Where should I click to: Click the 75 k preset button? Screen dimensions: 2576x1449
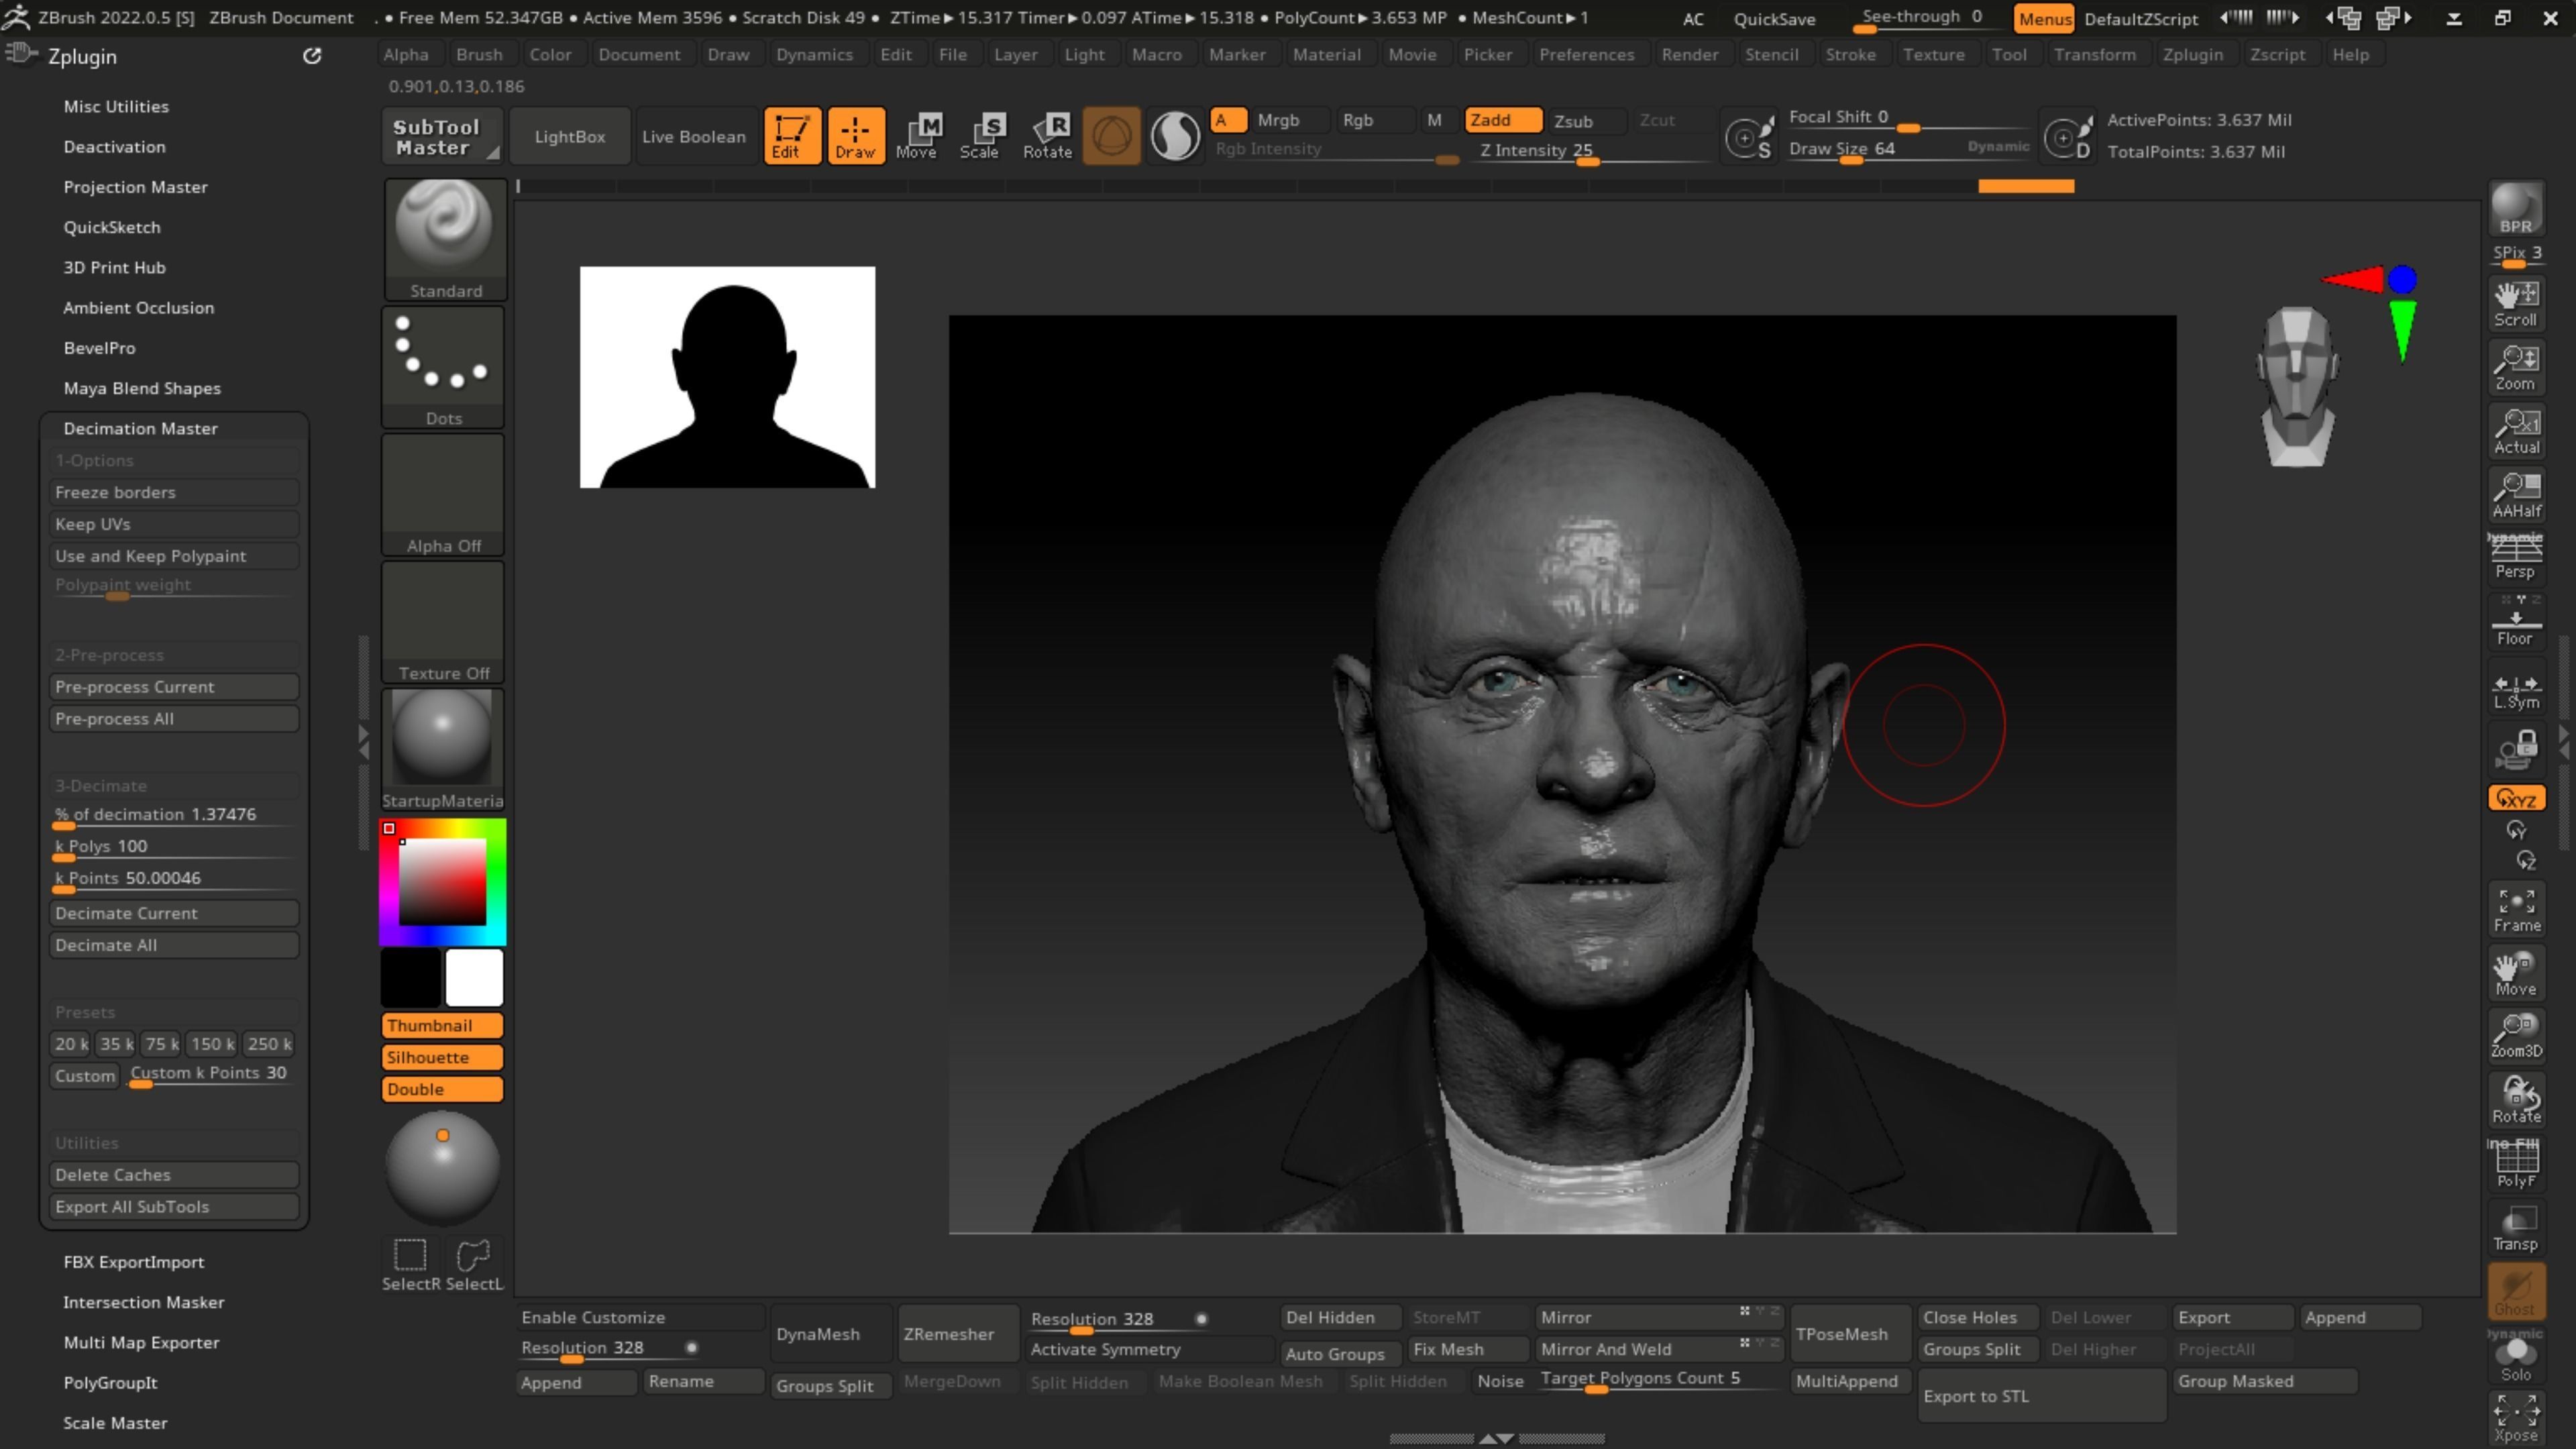click(161, 1044)
